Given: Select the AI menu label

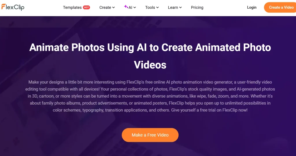Looking at the screenshot, I should pos(130,8).
